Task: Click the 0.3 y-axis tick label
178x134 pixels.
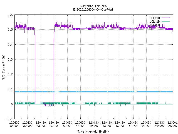Action: click(10, 59)
